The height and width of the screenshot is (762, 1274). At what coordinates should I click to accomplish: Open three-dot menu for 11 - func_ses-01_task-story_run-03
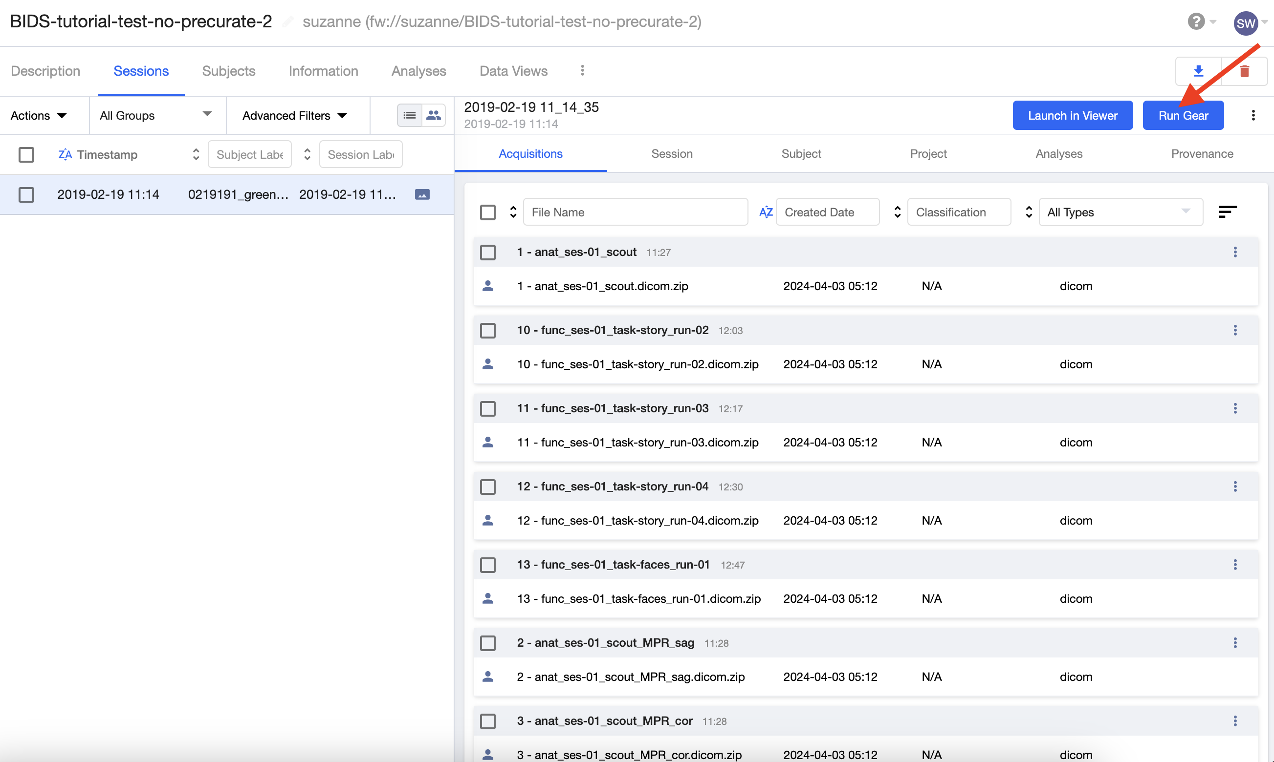pyautogui.click(x=1235, y=408)
